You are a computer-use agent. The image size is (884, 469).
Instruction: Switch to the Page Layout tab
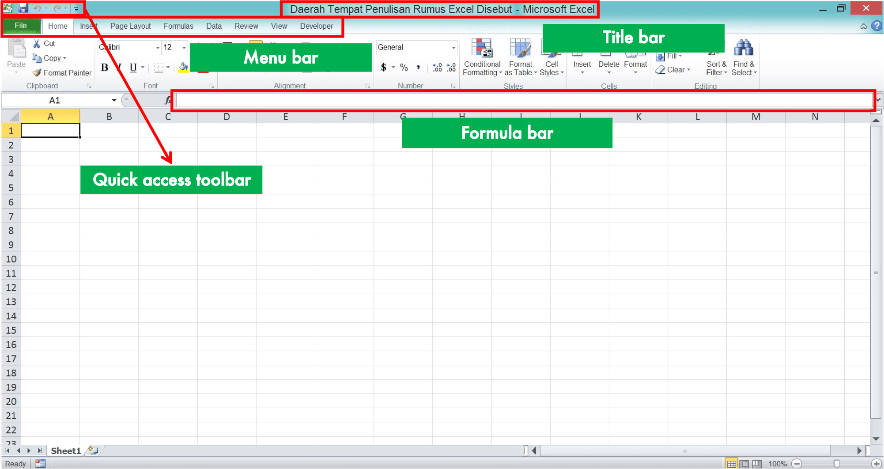130,26
